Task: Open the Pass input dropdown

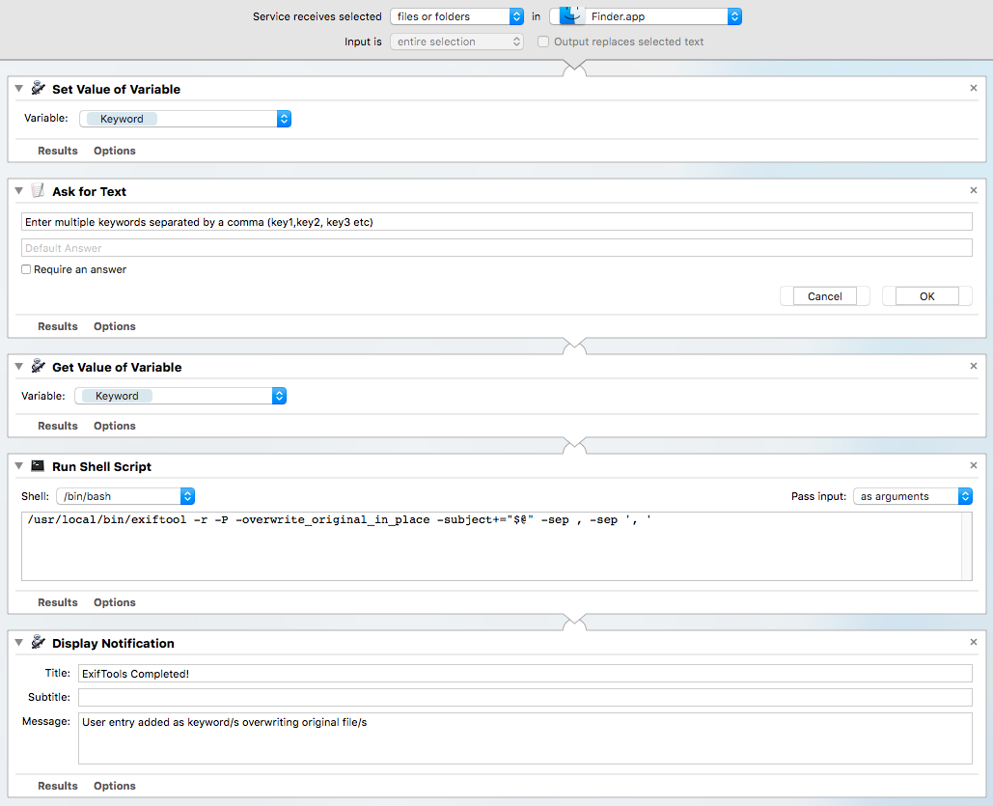Action: (x=913, y=496)
